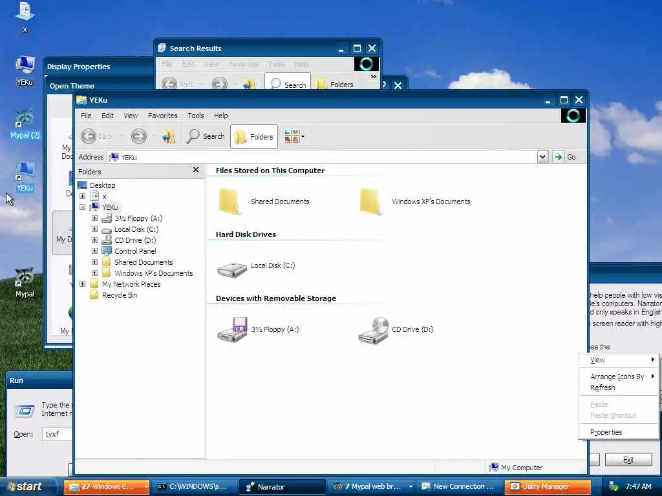Open the Tools menu in YEKu window
Viewport: 662px width, 496px height.
195,116
